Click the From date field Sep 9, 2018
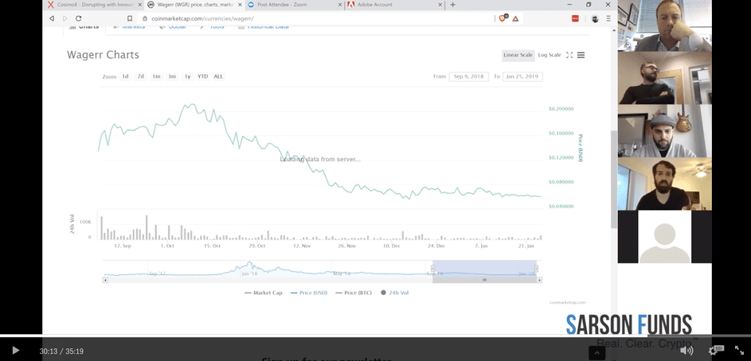Image resolution: width=751 pixels, height=361 pixels. click(x=469, y=76)
